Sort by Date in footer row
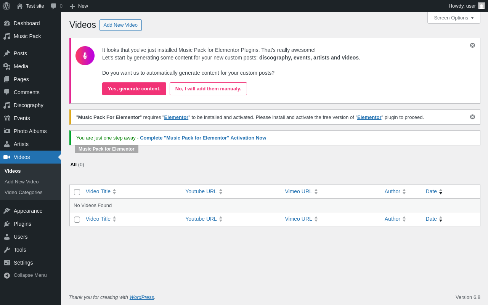 pyautogui.click(x=434, y=219)
